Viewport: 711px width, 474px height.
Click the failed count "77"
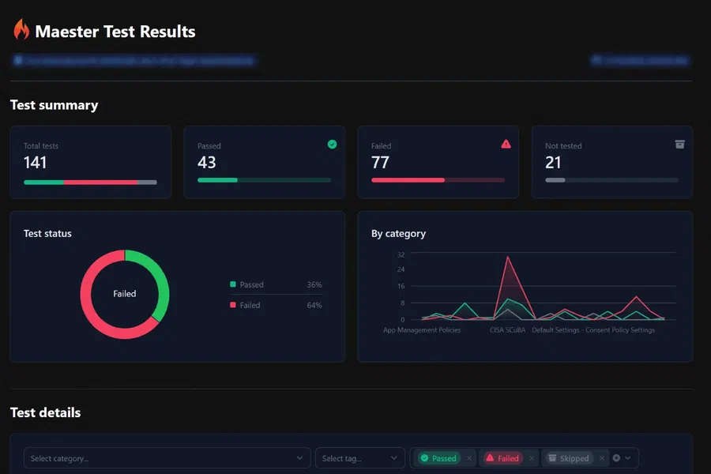coord(381,163)
